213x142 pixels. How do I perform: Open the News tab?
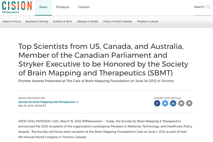click(x=43, y=7)
